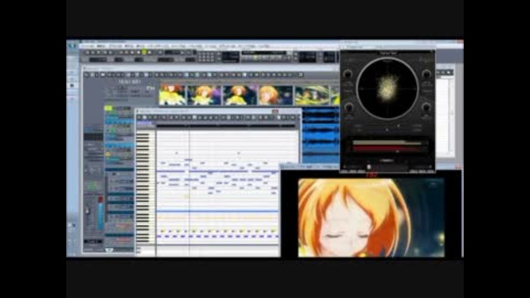Reset the red clip indicator above the inspector meter
Image resolution: width=530 pixels, height=298 pixels.
(100, 200)
